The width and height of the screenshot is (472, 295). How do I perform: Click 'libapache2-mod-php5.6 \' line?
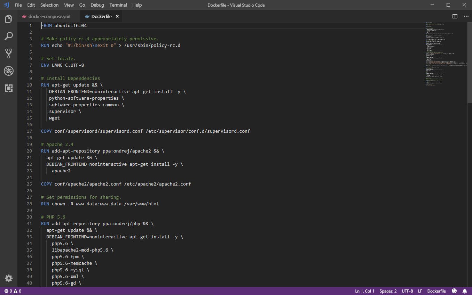pos(82,250)
